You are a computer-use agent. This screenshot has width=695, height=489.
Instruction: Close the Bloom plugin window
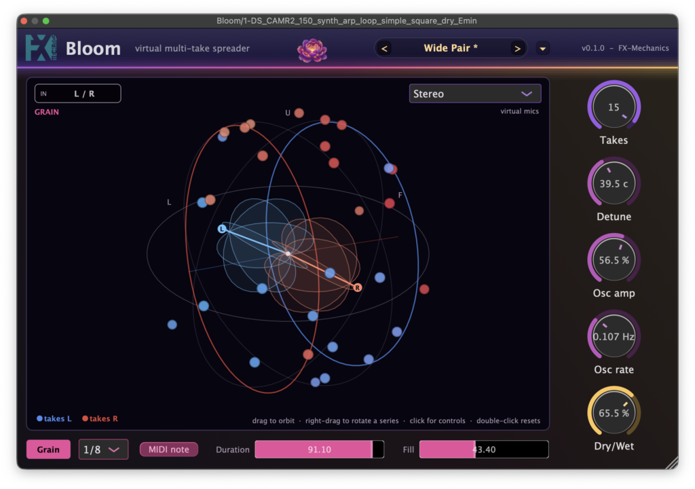24,21
